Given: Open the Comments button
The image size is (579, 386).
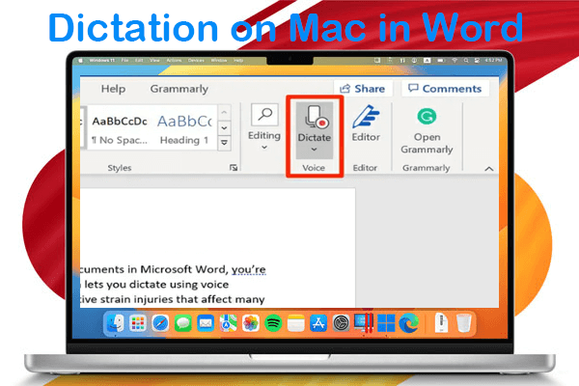Looking at the screenshot, I should pos(445,89).
